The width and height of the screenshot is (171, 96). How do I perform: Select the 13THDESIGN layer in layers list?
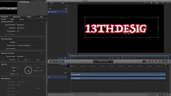(57, 12)
